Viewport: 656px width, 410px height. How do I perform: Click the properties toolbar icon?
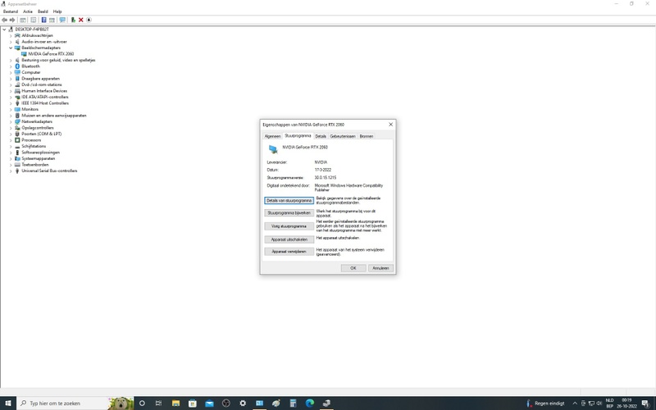click(34, 20)
